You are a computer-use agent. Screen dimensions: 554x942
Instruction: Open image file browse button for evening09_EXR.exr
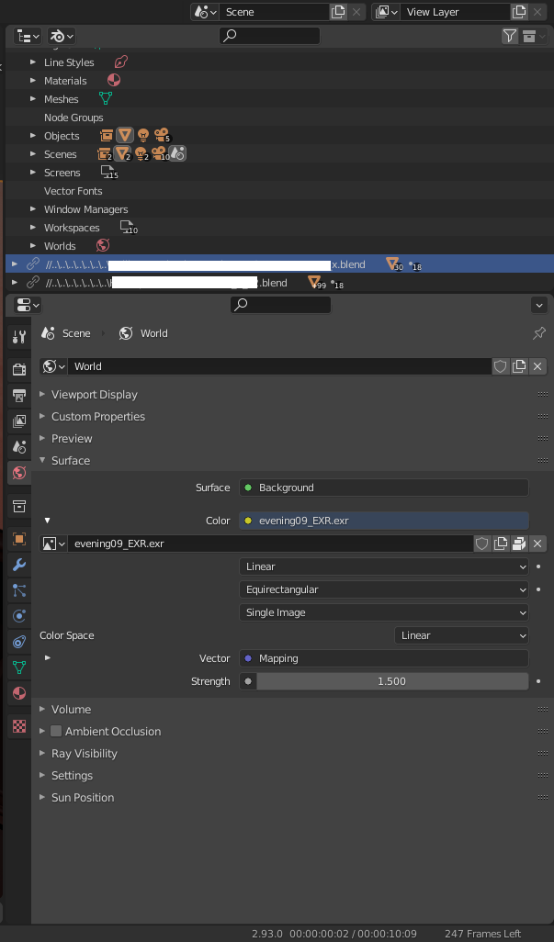click(519, 544)
